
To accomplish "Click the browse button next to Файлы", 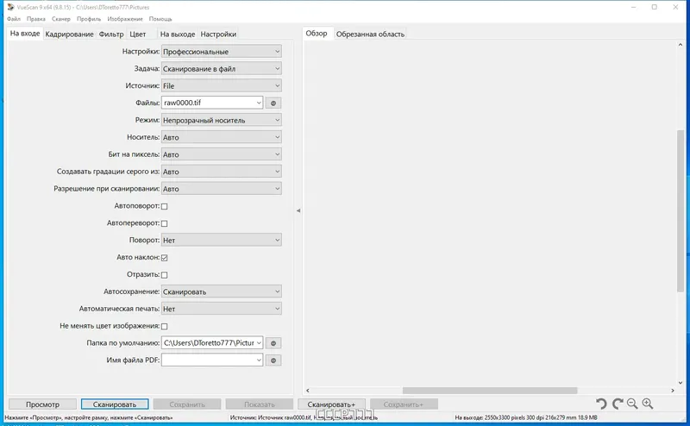I will click(273, 103).
